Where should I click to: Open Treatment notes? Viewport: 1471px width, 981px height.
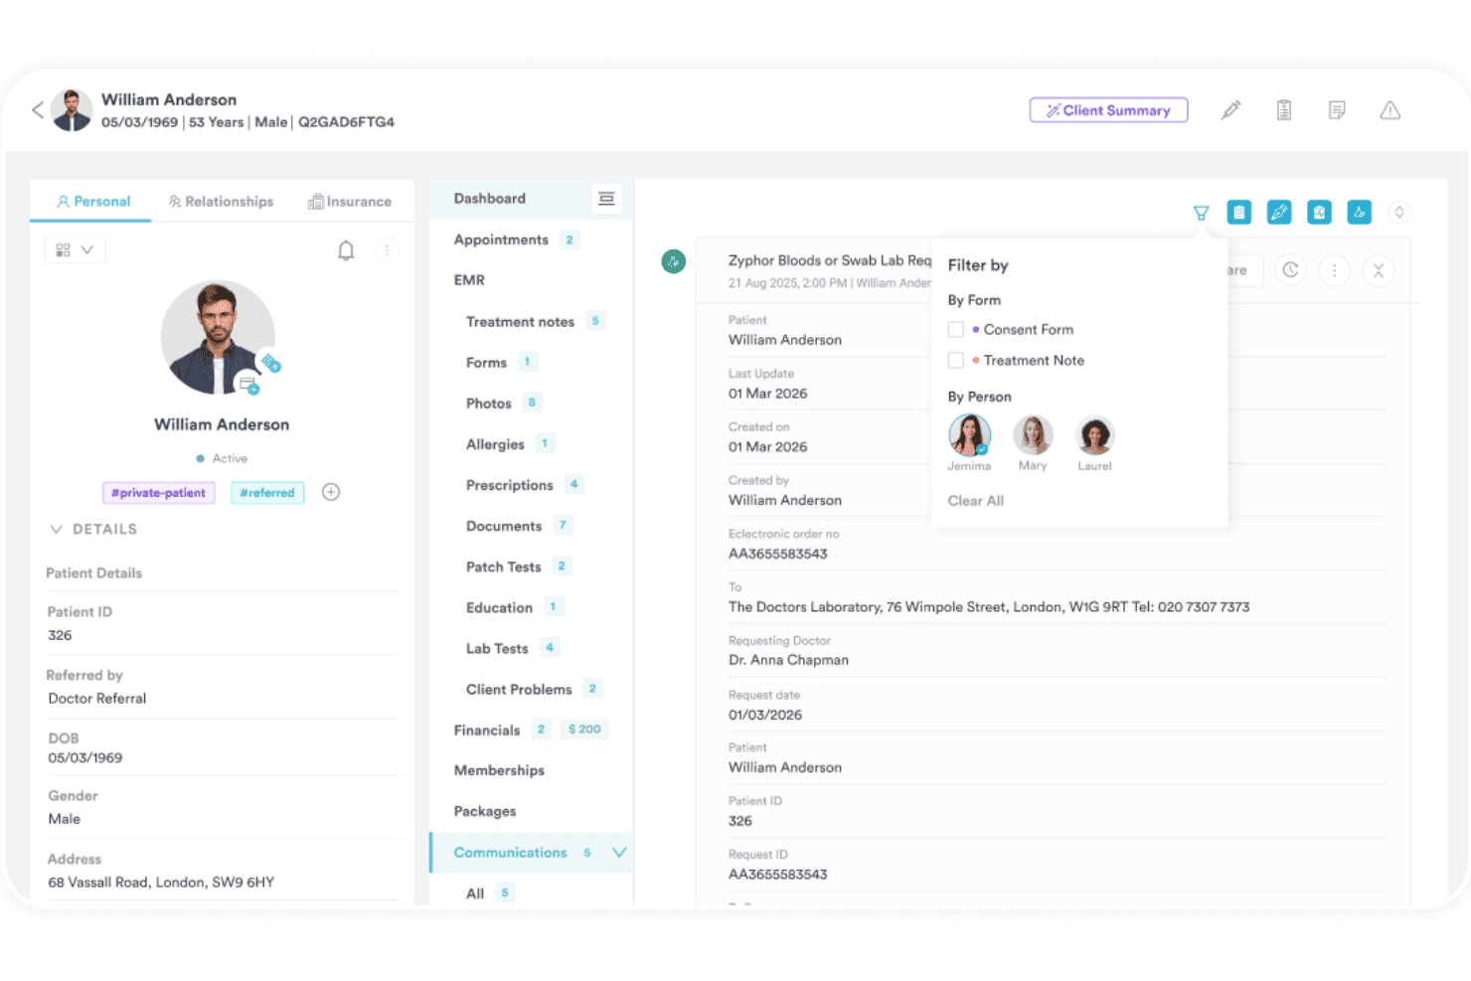pos(520,322)
